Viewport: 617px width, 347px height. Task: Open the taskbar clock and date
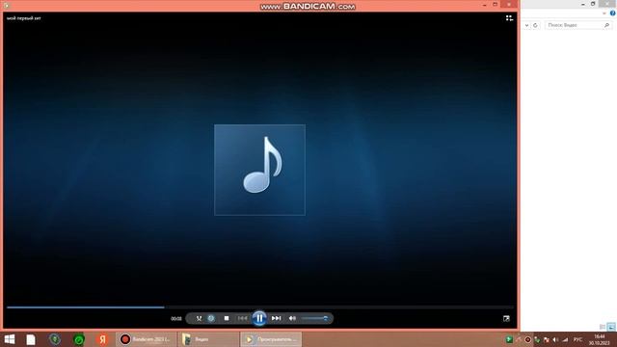[600, 339]
